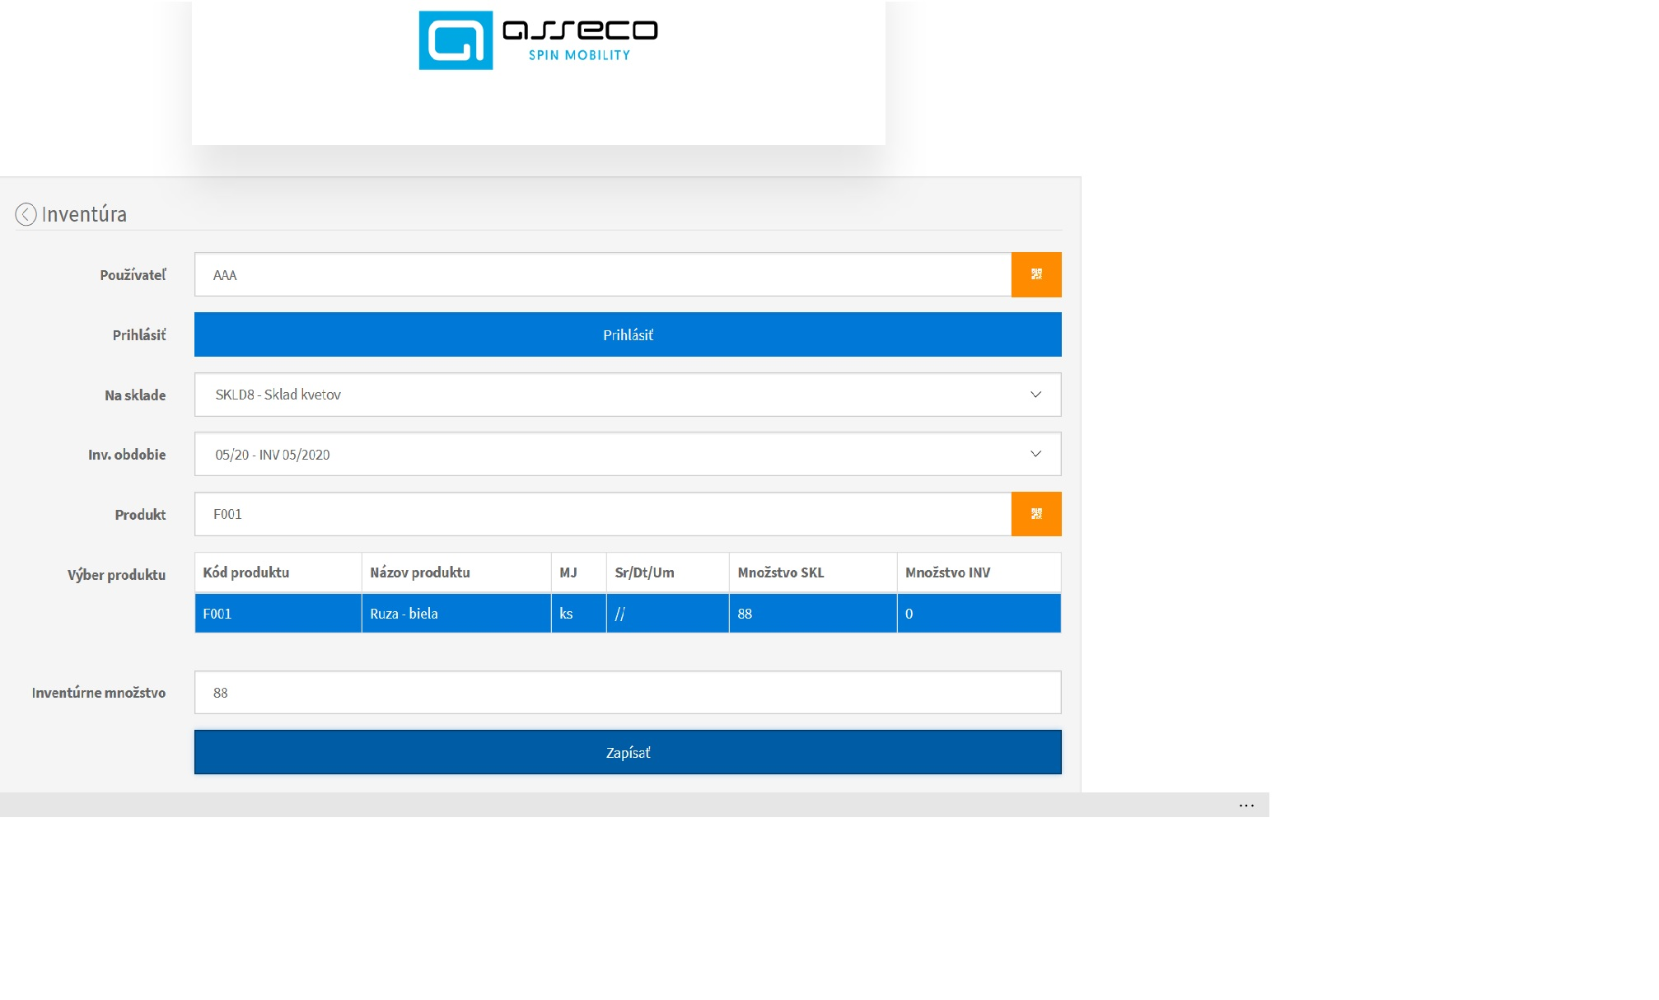Click the Názov produktu column header

tap(456, 572)
